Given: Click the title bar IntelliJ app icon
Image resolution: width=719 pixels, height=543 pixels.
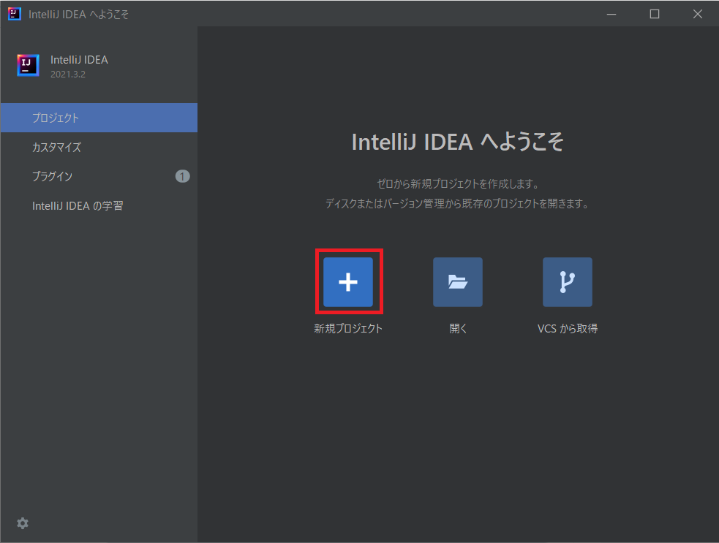Looking at the screenshot, I should pyautogui.click(x=14, y=14).
